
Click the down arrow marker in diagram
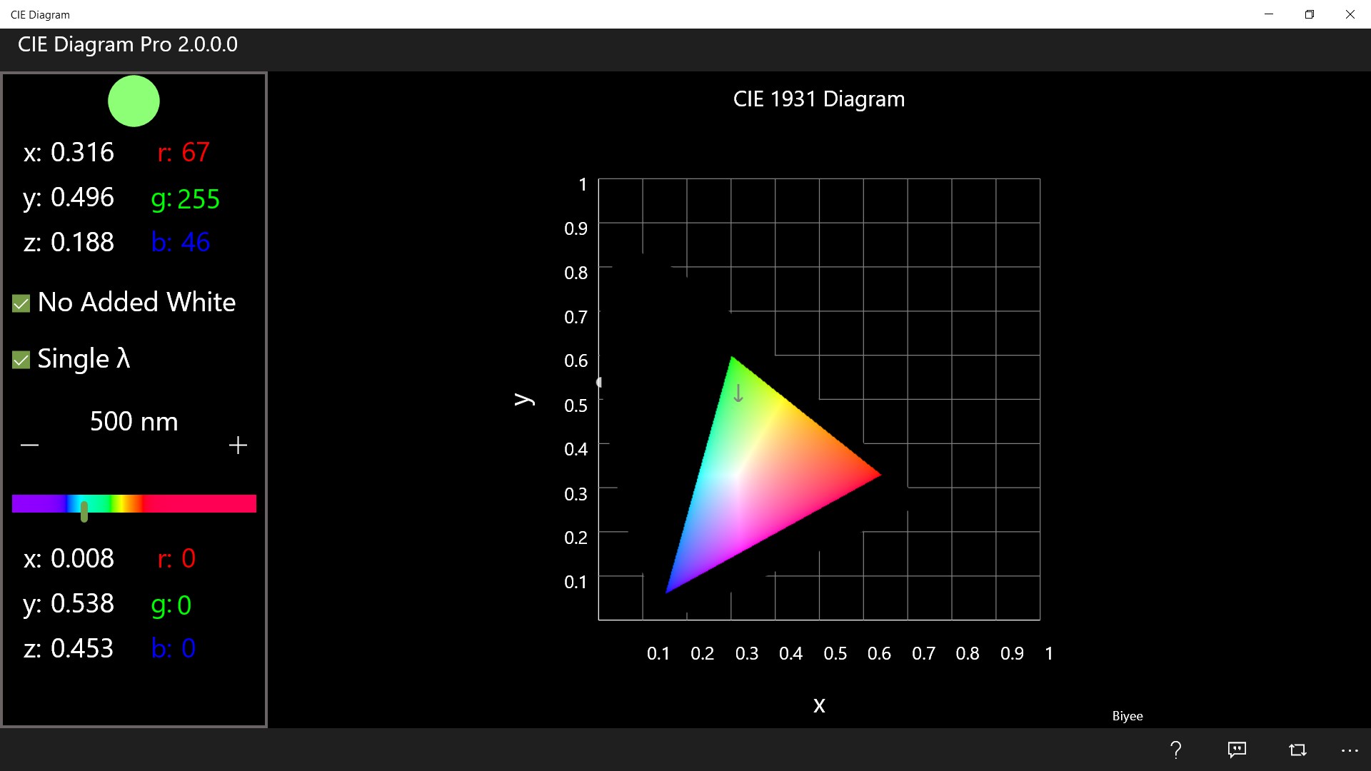pos(738,393)
